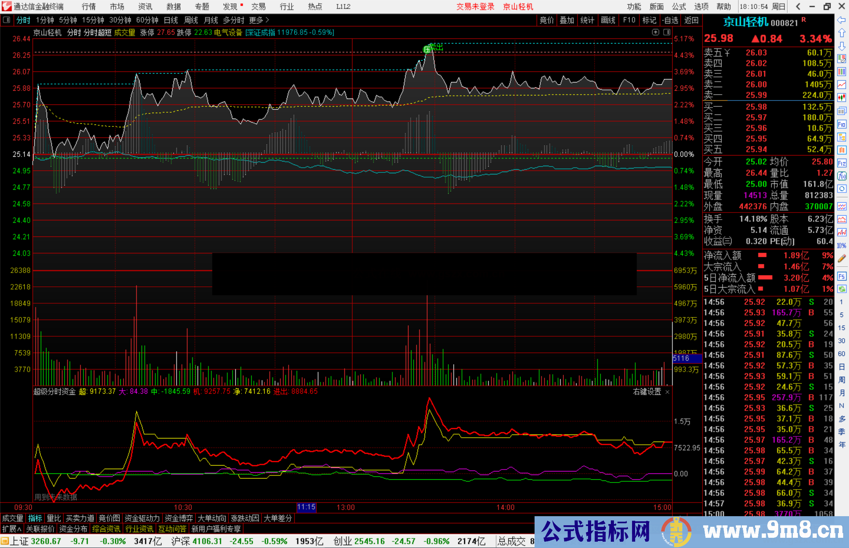
Task: Open the 公式 menu
Action: coord(679,7)
